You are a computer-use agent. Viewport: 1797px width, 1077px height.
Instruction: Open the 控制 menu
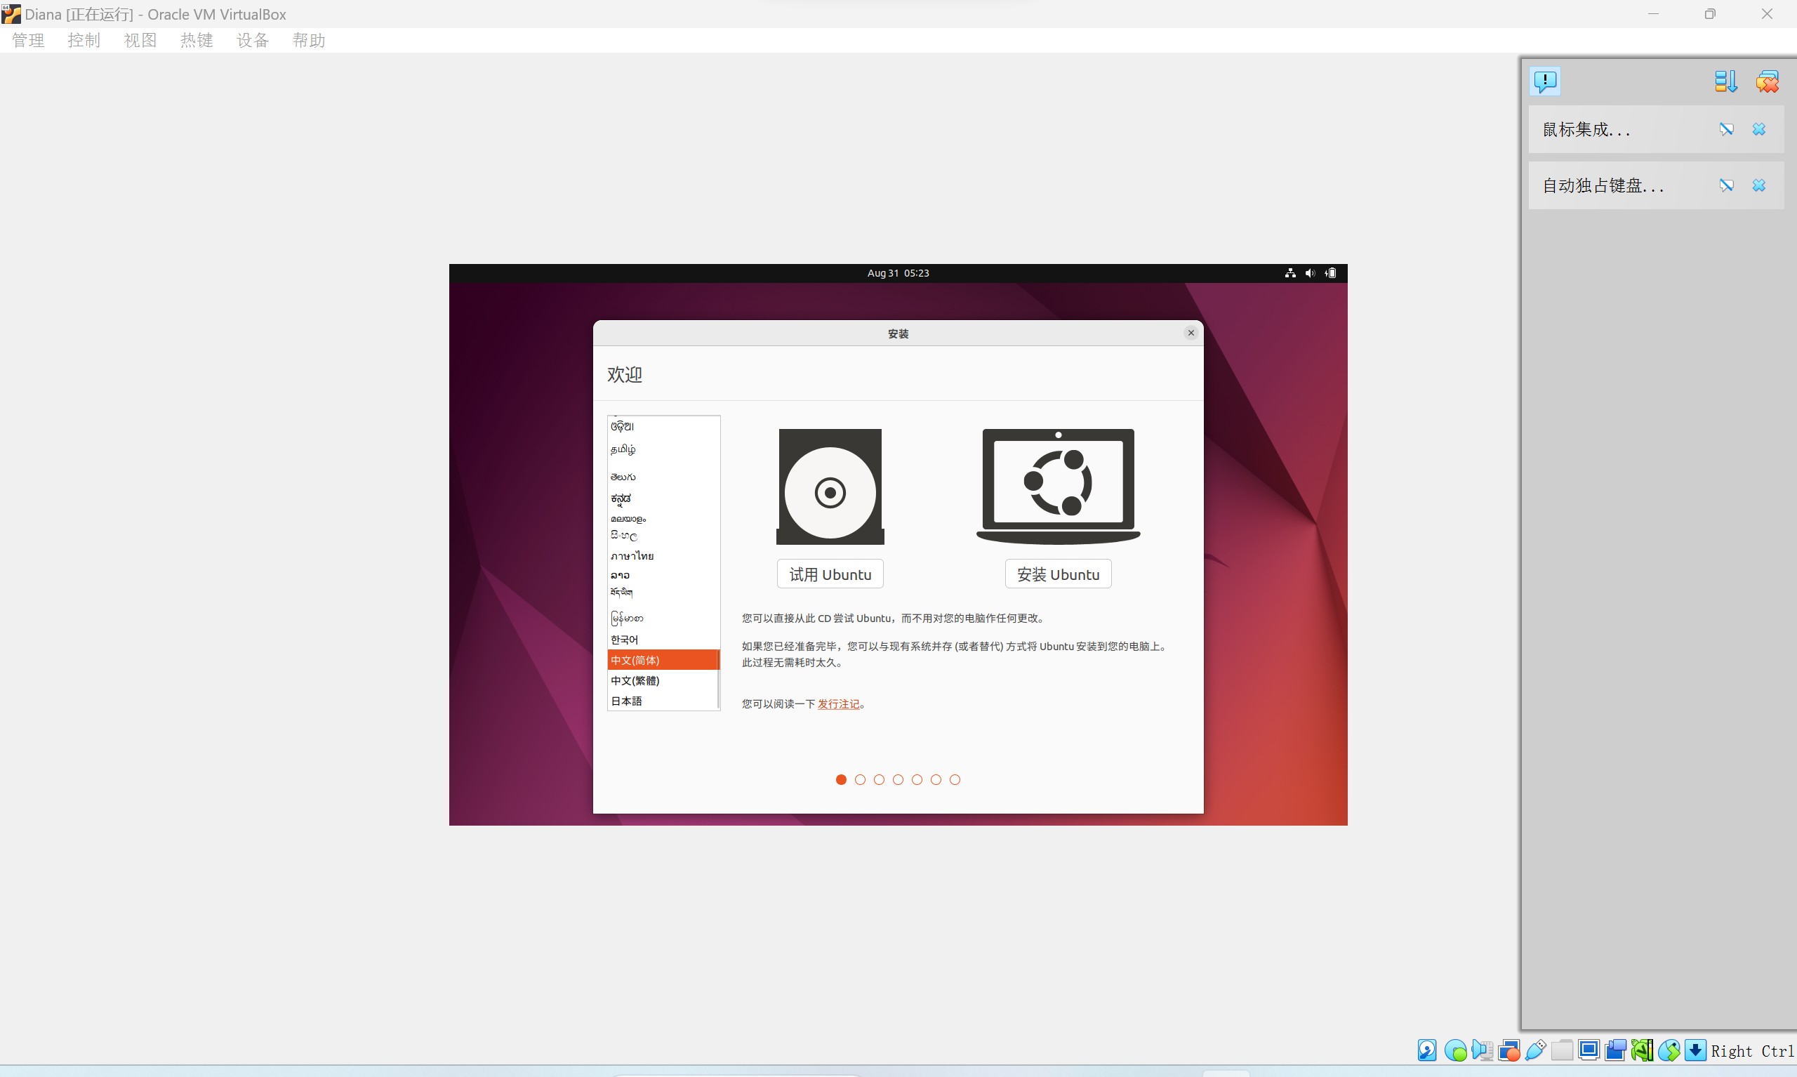click(84, 41)
